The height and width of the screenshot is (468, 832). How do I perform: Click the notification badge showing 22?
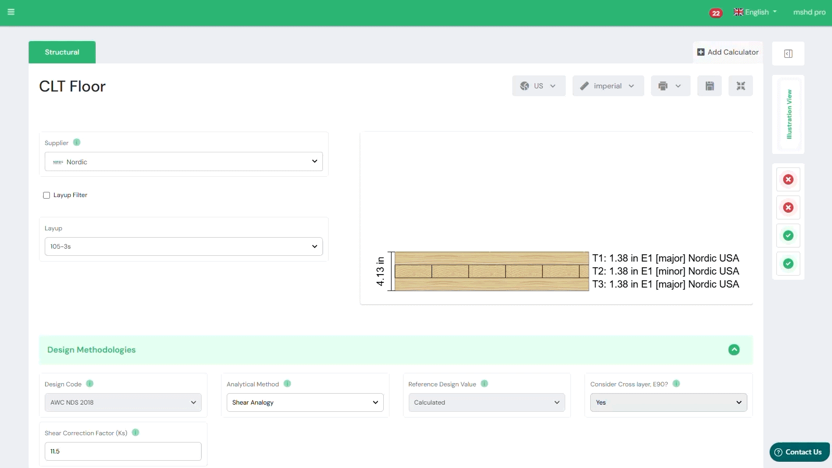coord(716,13)
